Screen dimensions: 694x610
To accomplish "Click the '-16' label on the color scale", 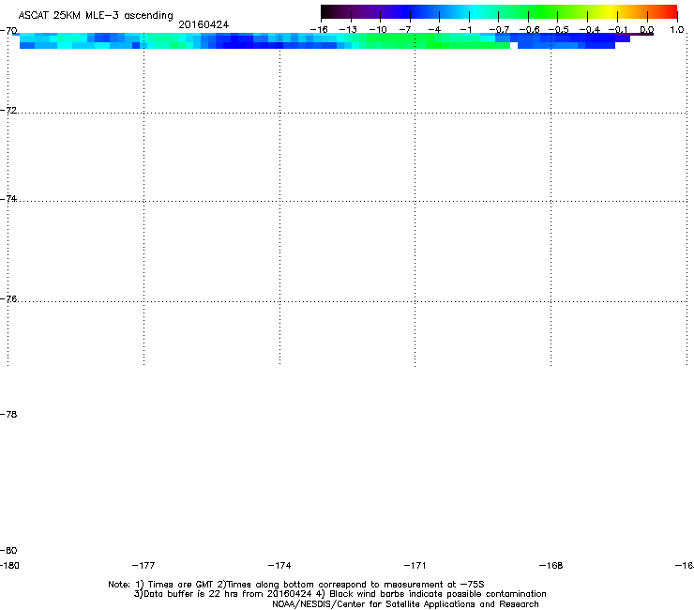I will click(x=319, y=30).
